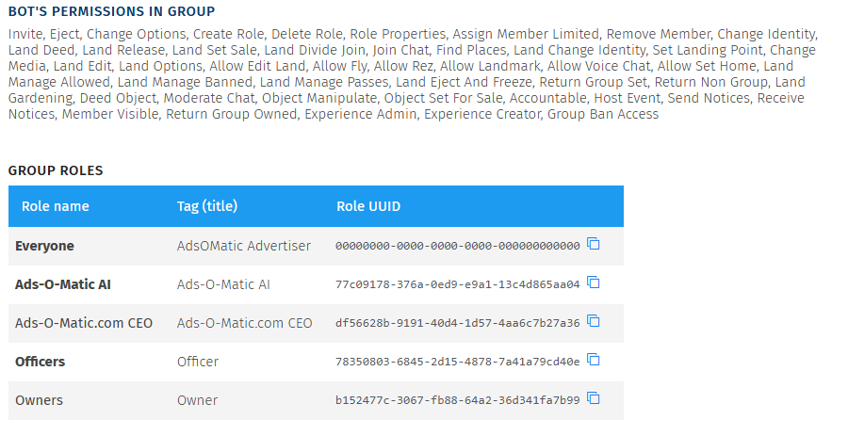Click the Officer tag cell

[198, 362]
